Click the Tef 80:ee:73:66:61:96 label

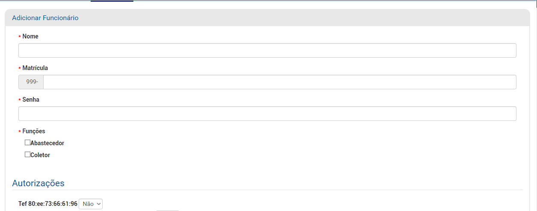coord(48,204)
